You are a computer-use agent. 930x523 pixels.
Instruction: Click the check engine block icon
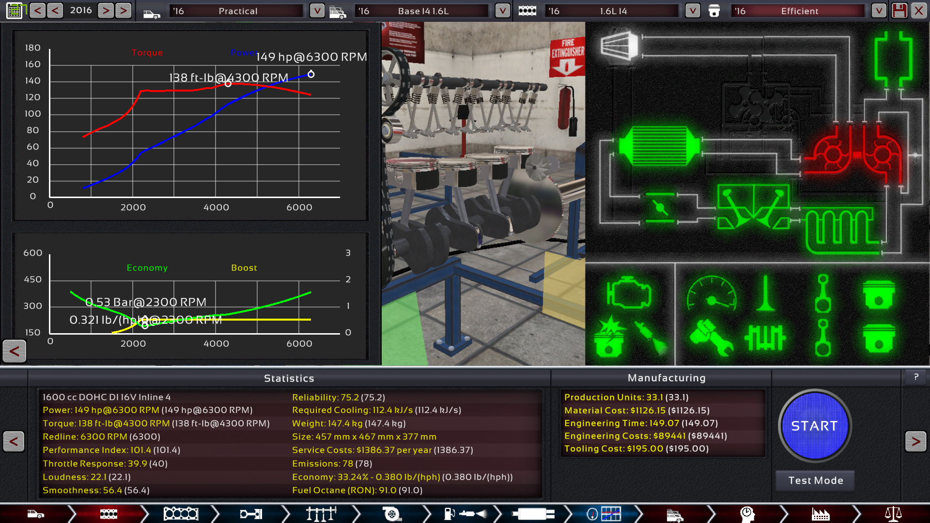pyautogui.click(x=628, y=292)
